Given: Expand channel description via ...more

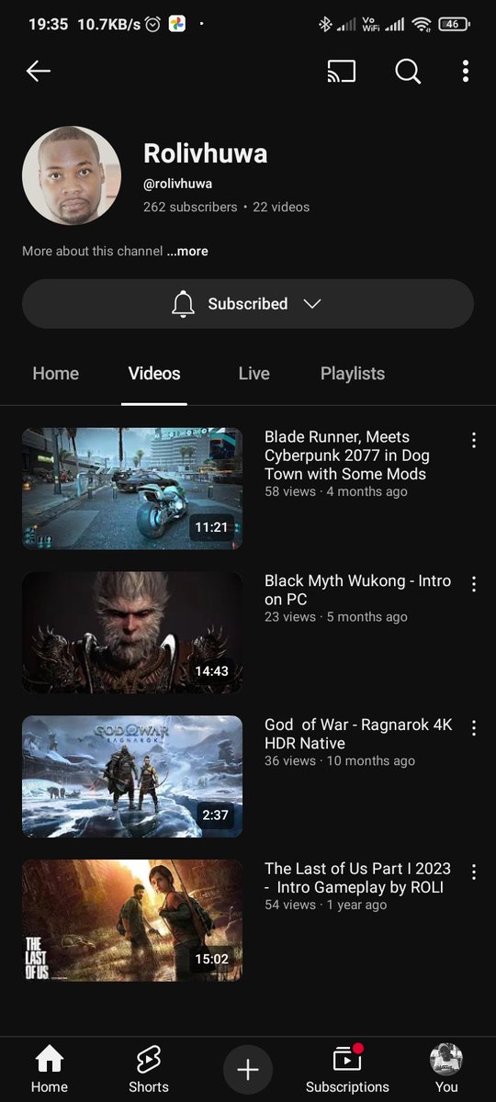Looking at the screenshot, I should point(187,251).
